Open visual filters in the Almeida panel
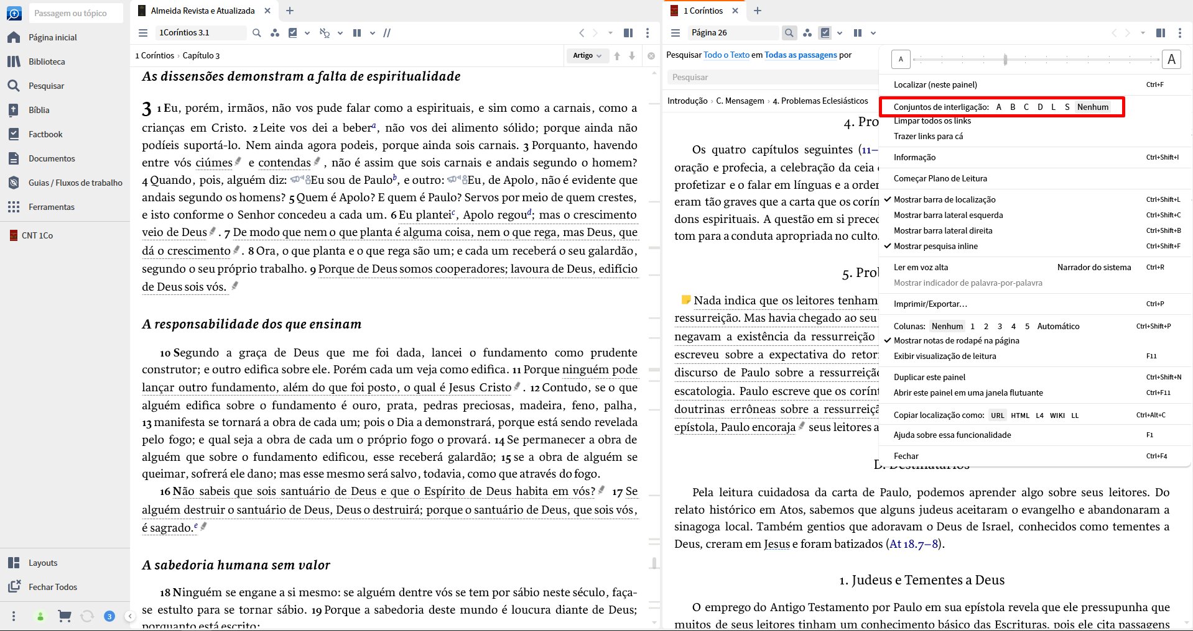 point(274,33)
